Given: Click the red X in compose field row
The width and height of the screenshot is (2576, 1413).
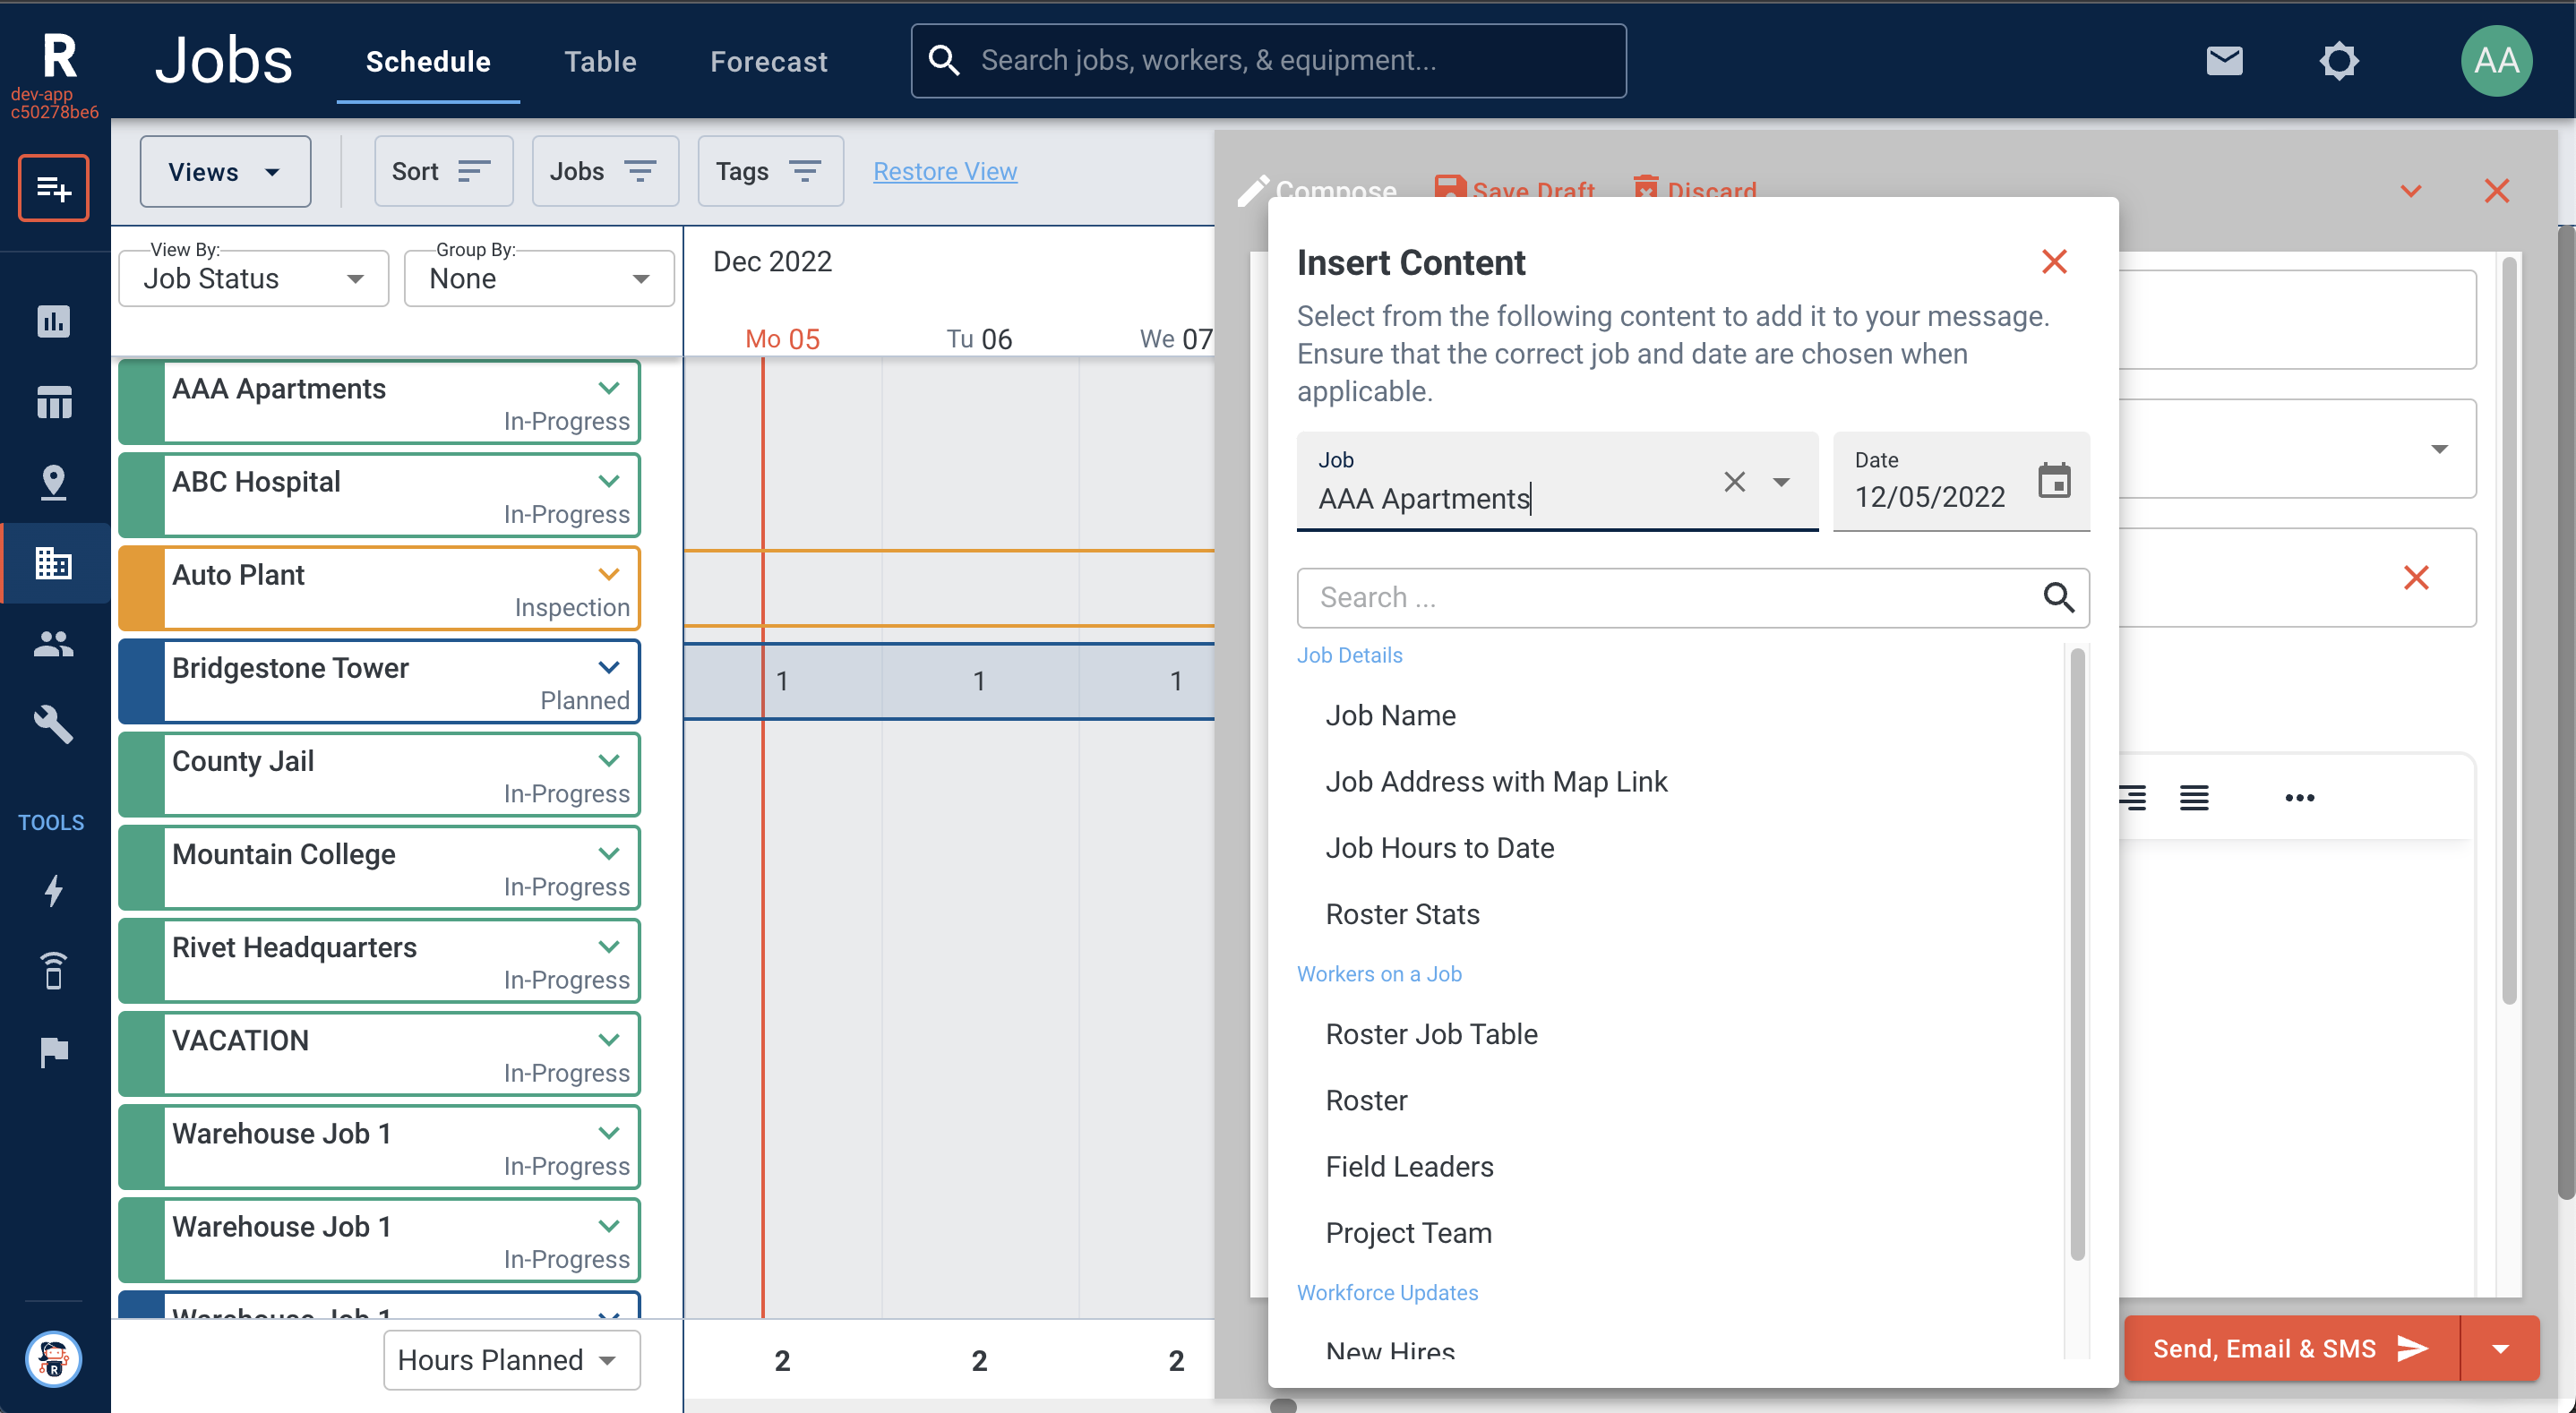Looking at the screenshot, I should [2416, 577].
